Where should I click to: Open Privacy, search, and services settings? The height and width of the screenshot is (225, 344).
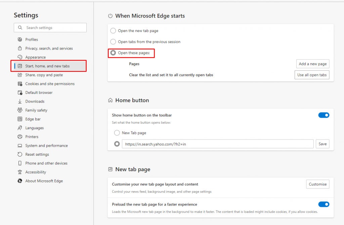click(x=49, y=48)
